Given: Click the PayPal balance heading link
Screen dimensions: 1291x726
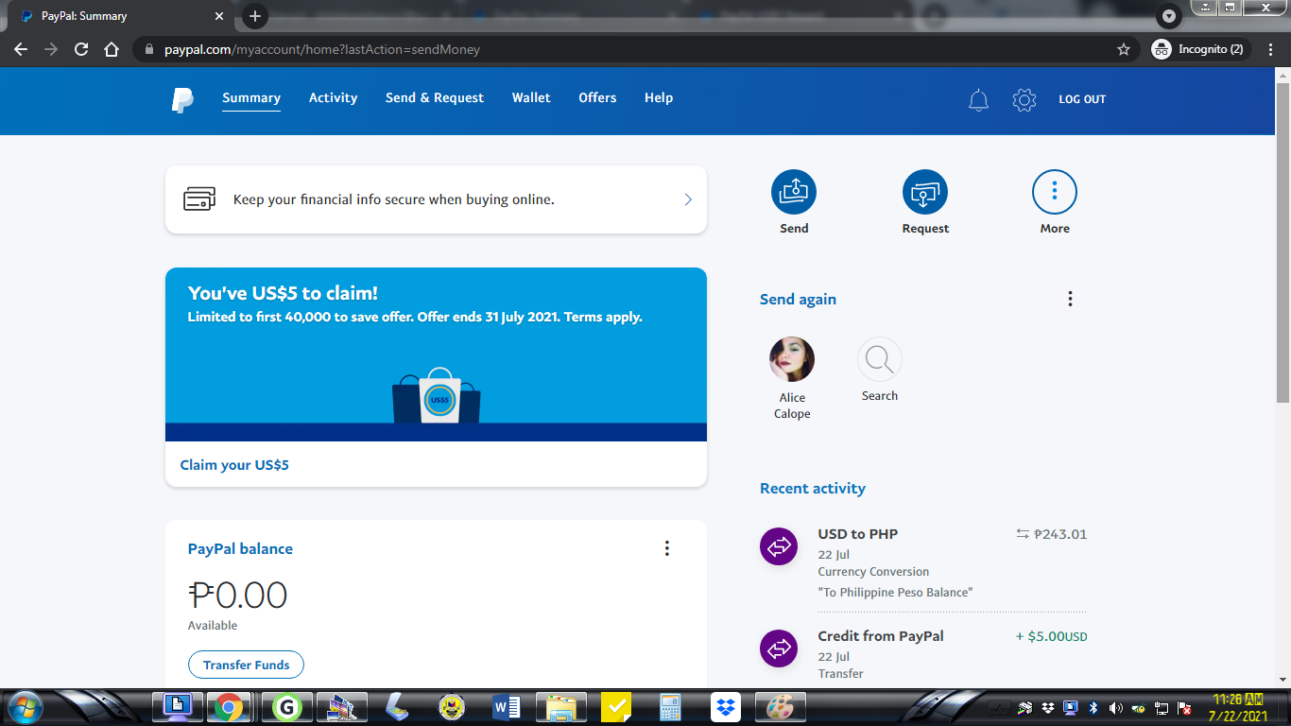Looking at the screenshot, I should pos(240,549).
